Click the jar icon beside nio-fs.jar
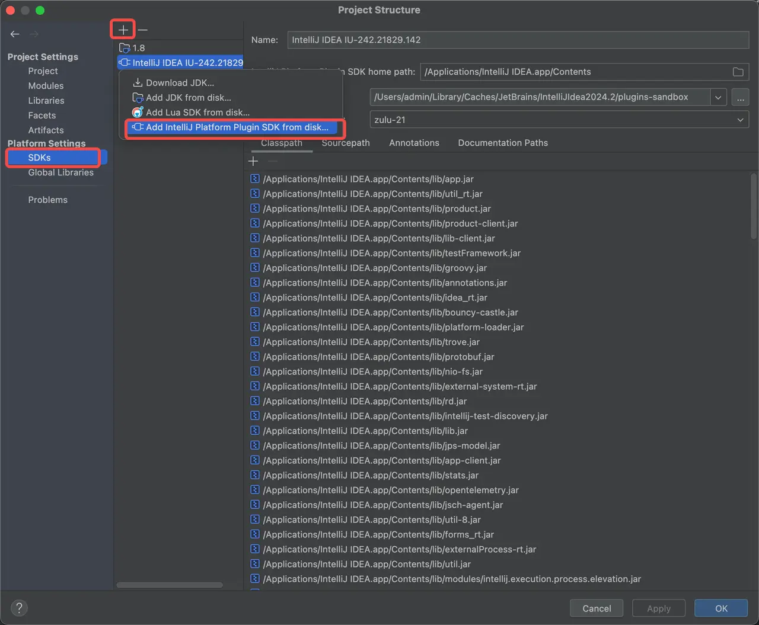The width and height of the screenshot is (759, 625). coord(255,371)
